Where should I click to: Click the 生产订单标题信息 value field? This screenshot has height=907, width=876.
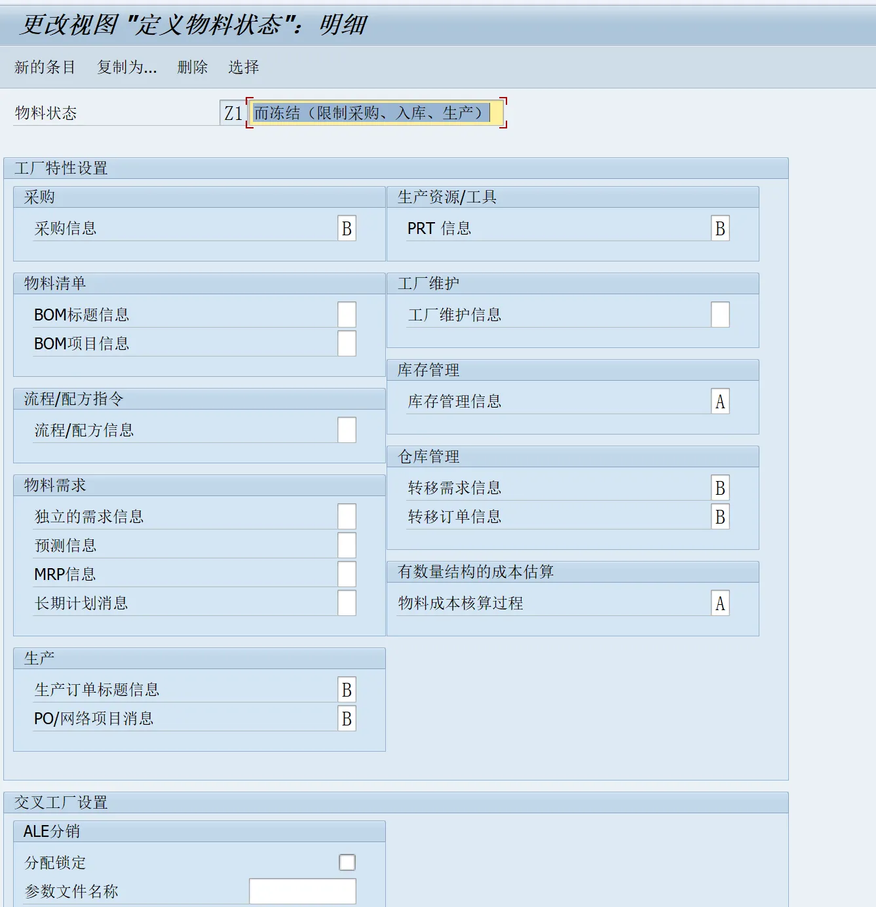click(x=347, y=690)
